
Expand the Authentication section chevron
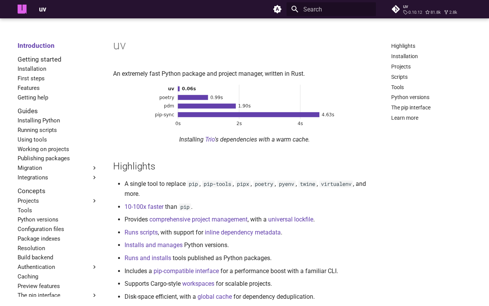[x=94, y=267]
